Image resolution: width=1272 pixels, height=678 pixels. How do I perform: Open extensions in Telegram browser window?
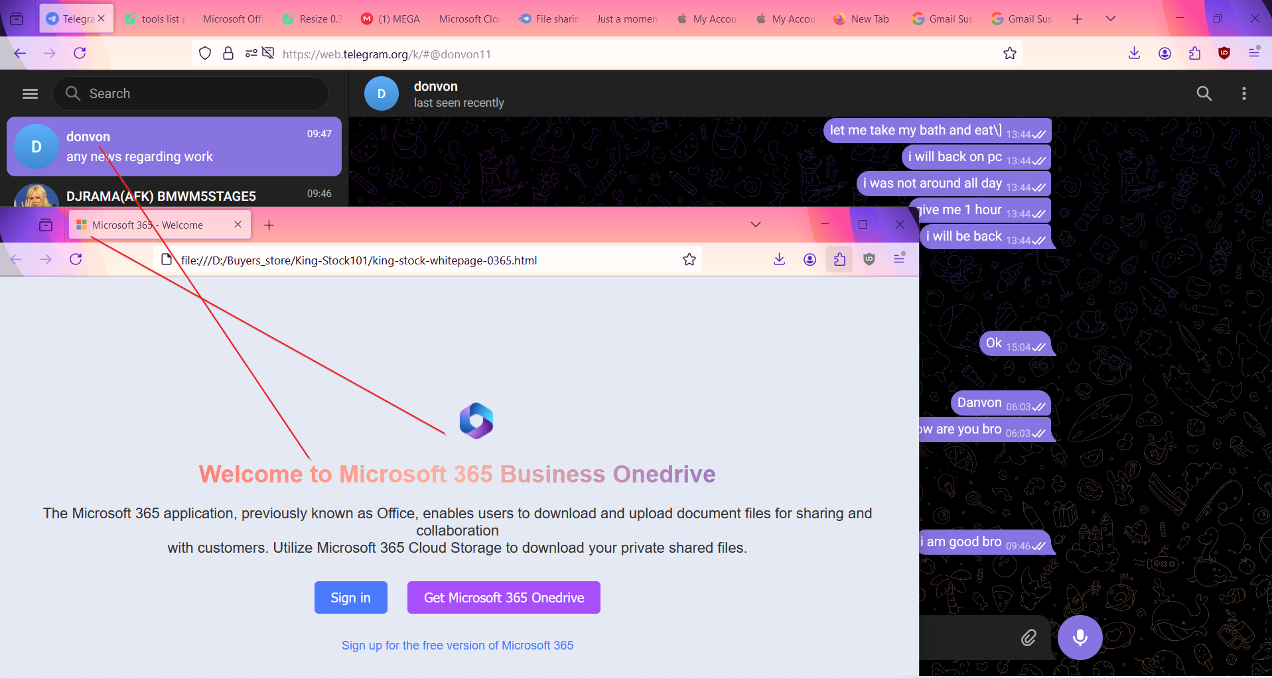[1194, 53]
